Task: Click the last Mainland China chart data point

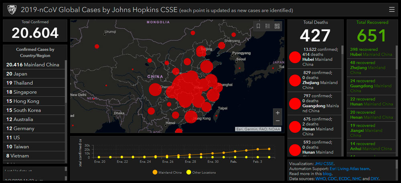Action: click(269, 149)
